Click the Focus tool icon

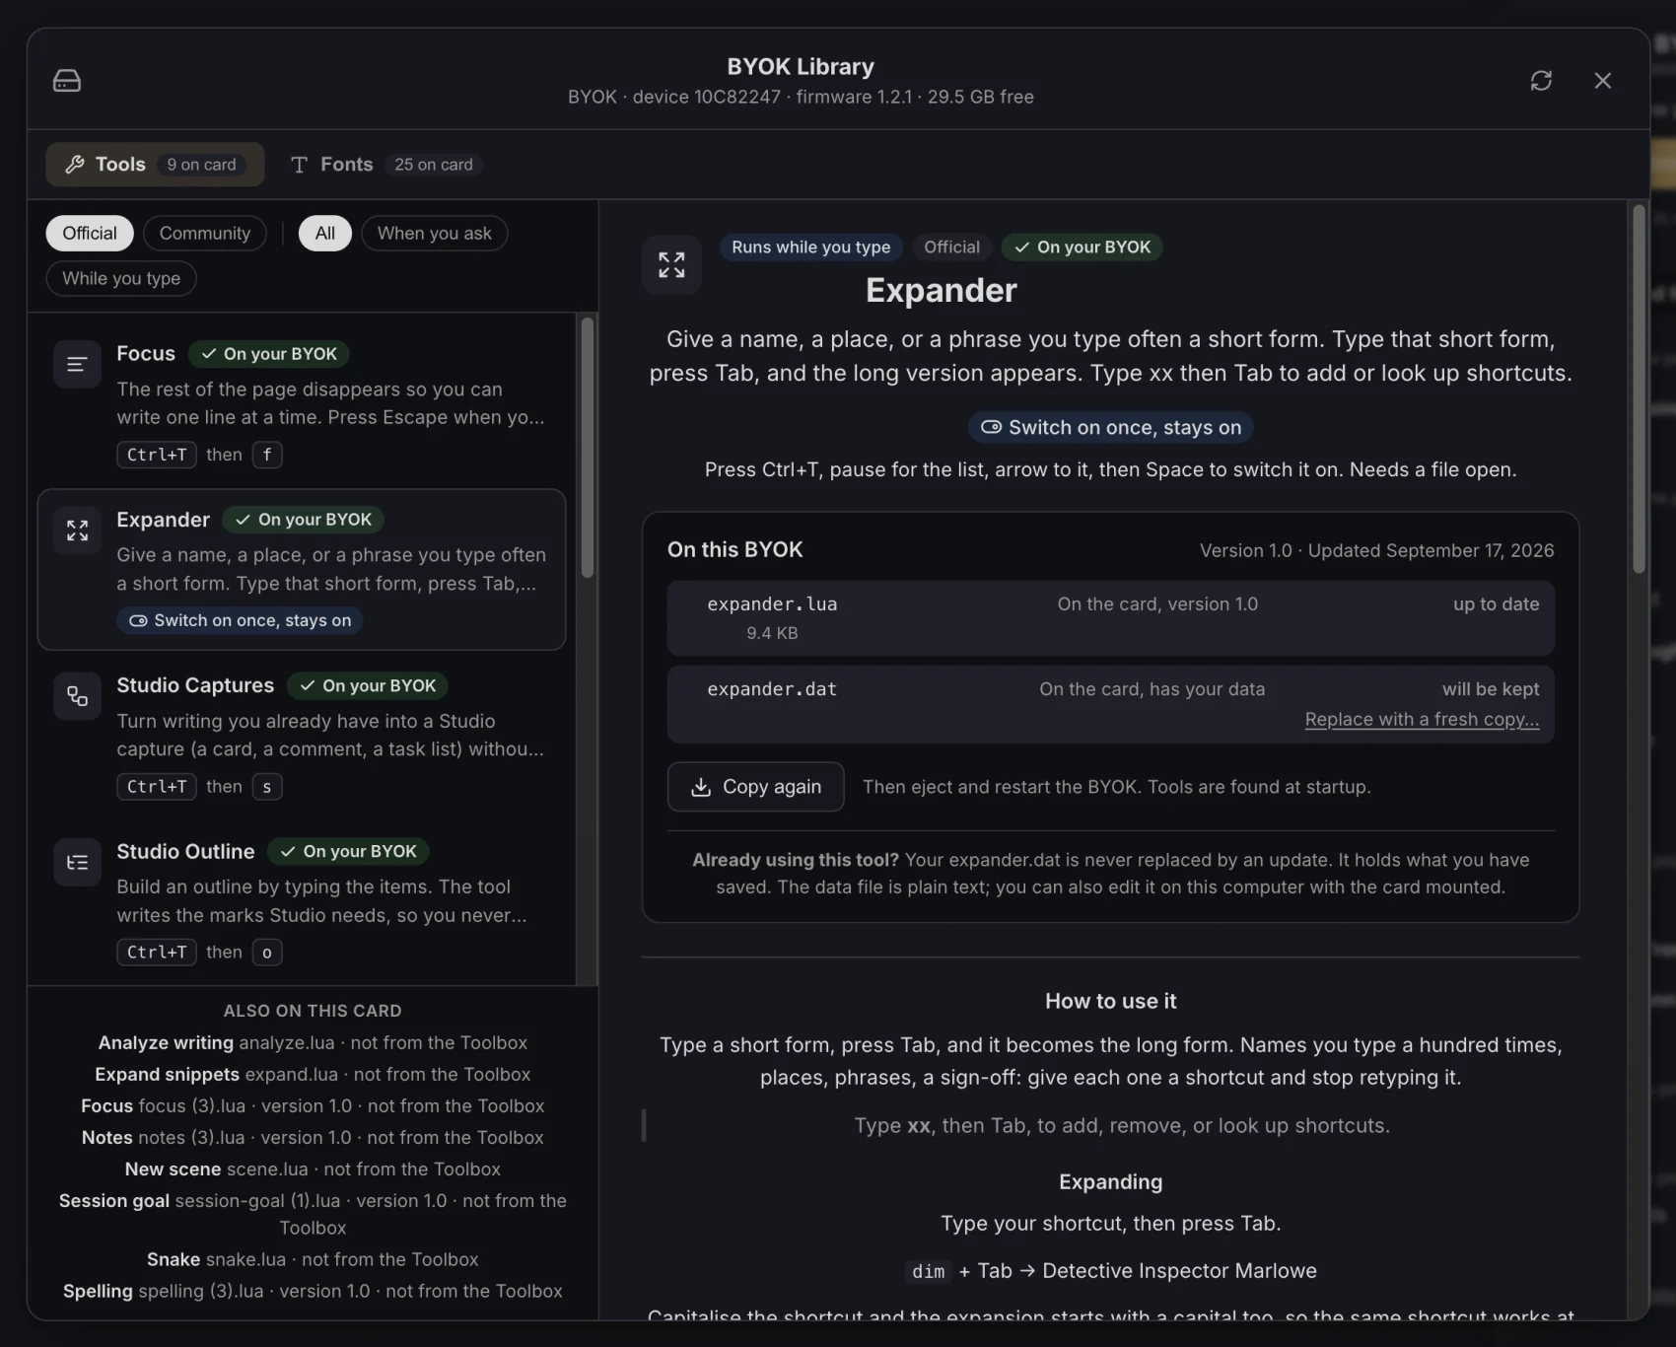point(77,365)
